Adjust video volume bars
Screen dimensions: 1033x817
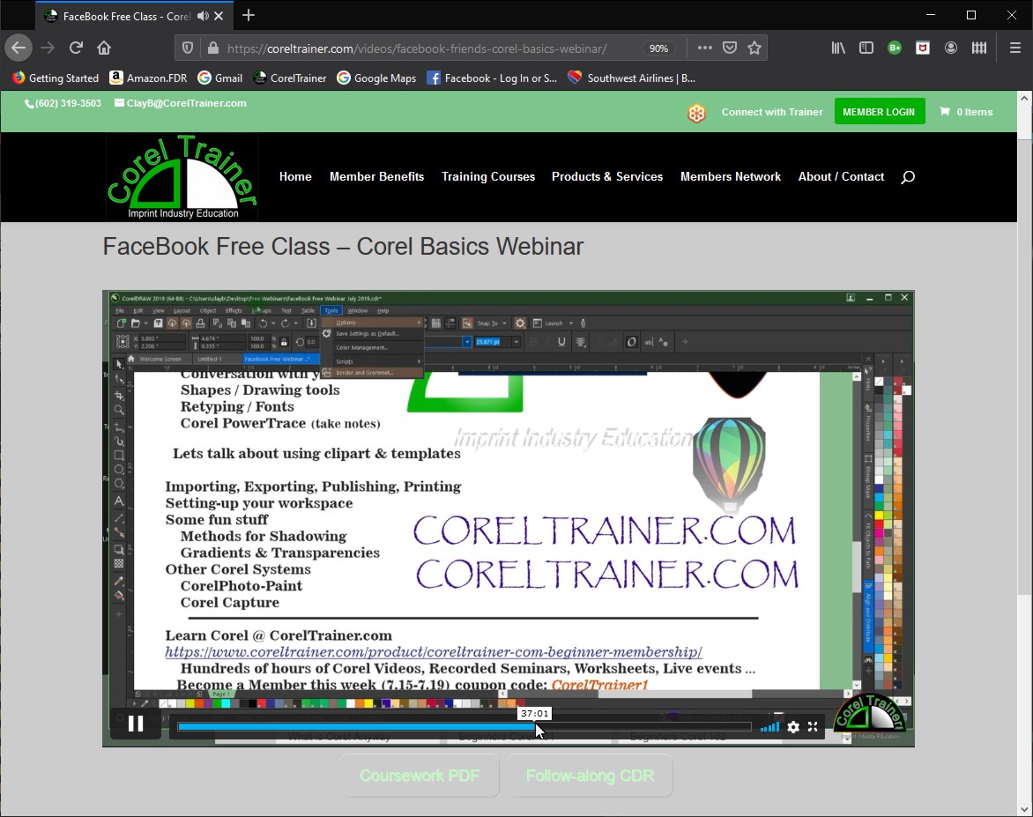769,727
